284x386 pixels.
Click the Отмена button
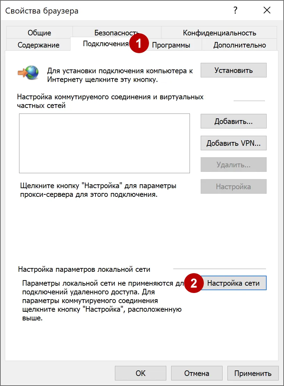[x=197, y=373]
